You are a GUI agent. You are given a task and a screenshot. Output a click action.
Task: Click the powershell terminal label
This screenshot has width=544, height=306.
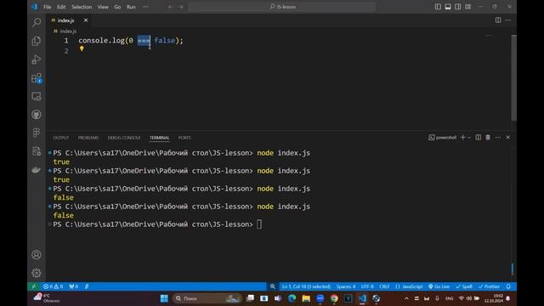coord(442,138)
